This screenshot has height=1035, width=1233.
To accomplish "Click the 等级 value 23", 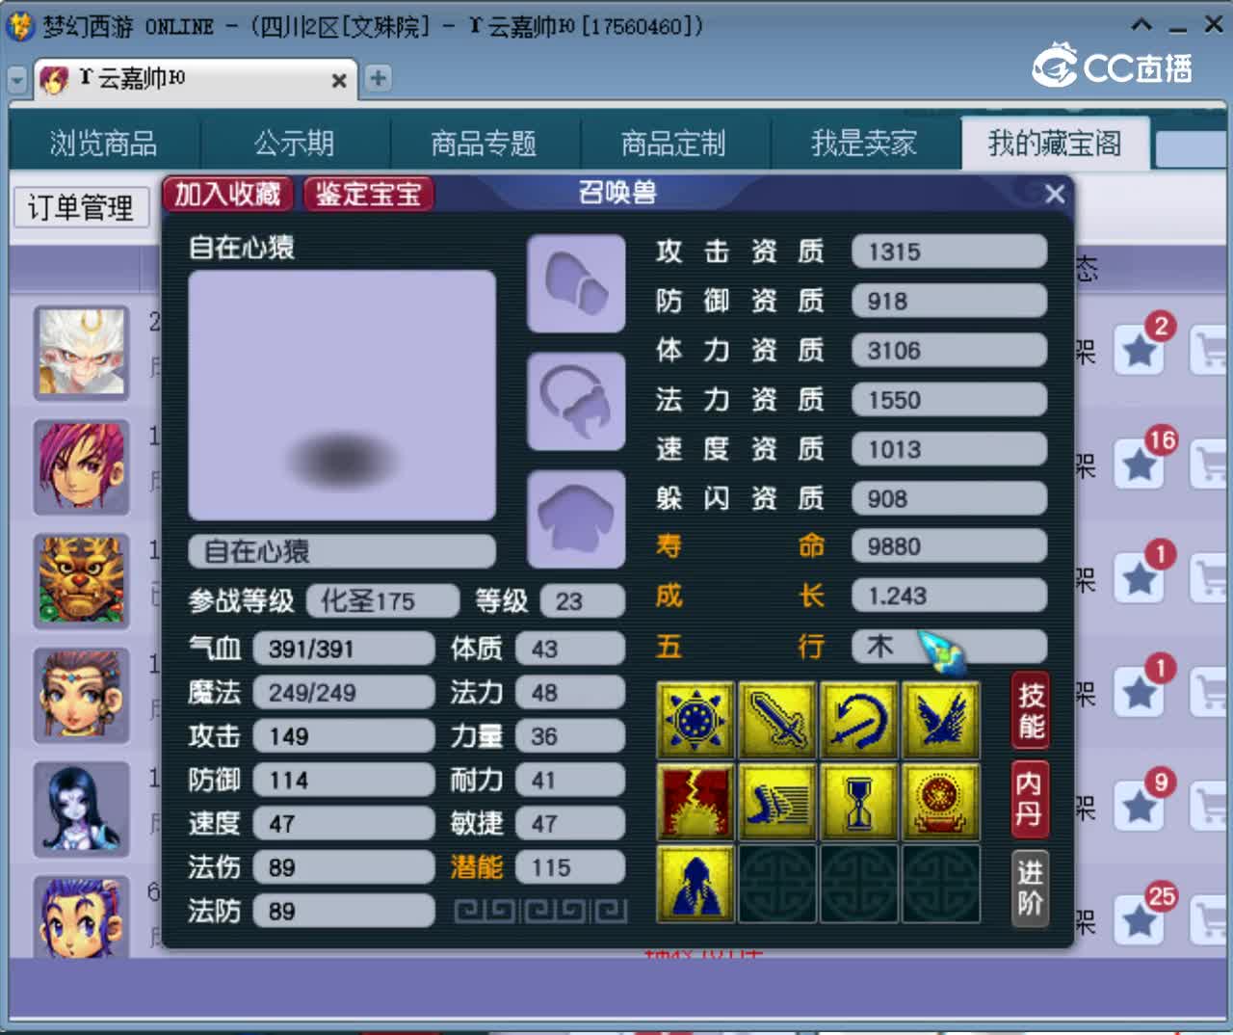I will coord(583,600).
